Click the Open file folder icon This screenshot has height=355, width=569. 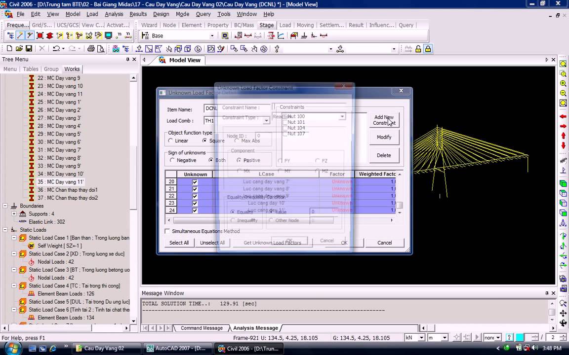coord(19,48)
